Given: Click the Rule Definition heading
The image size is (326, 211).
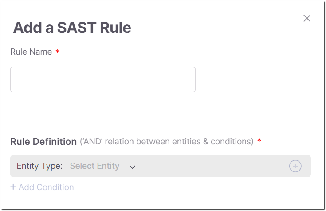Looking at the screenshot, I should click(x=43, y=141).
